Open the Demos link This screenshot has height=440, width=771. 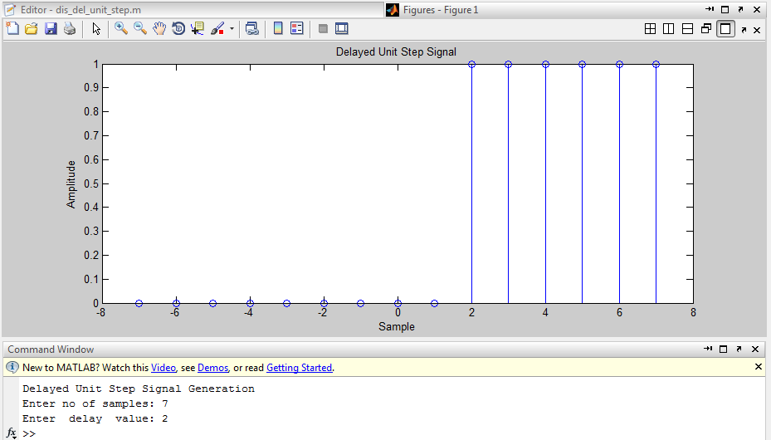coord(213,368)
